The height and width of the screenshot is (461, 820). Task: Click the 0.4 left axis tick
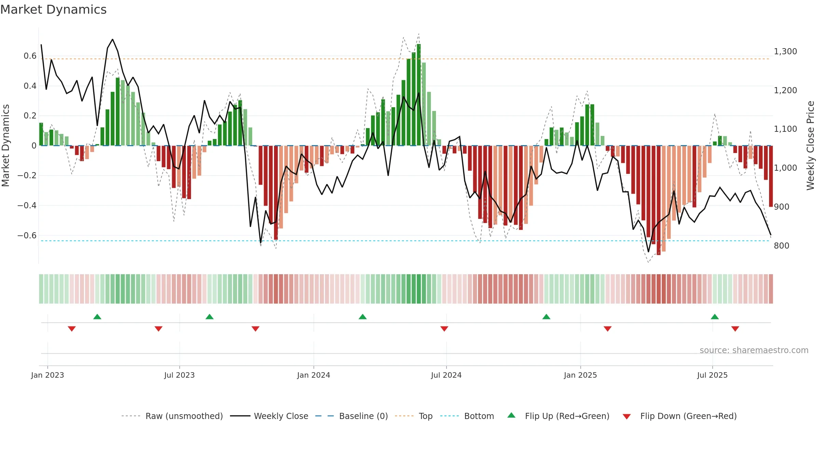click(x=30, y=86)
